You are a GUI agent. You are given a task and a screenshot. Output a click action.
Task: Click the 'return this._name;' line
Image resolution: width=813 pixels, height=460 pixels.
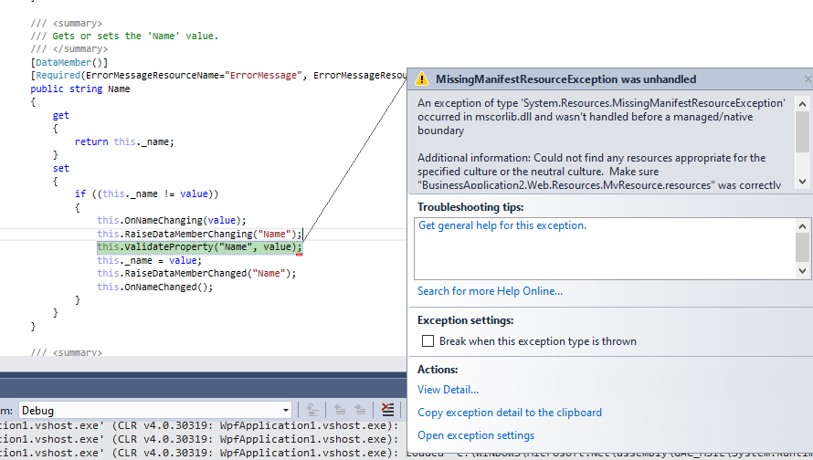124,142
